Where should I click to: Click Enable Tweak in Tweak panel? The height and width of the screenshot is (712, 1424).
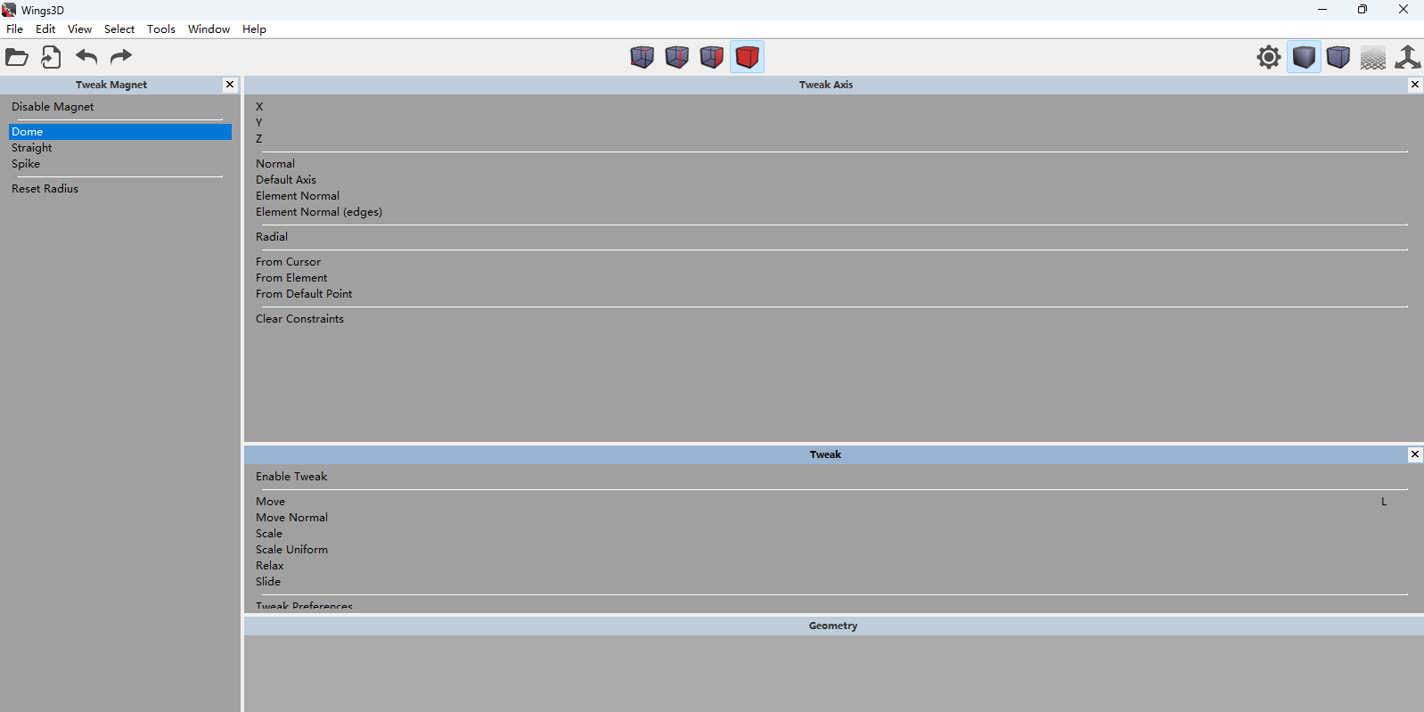291,477
